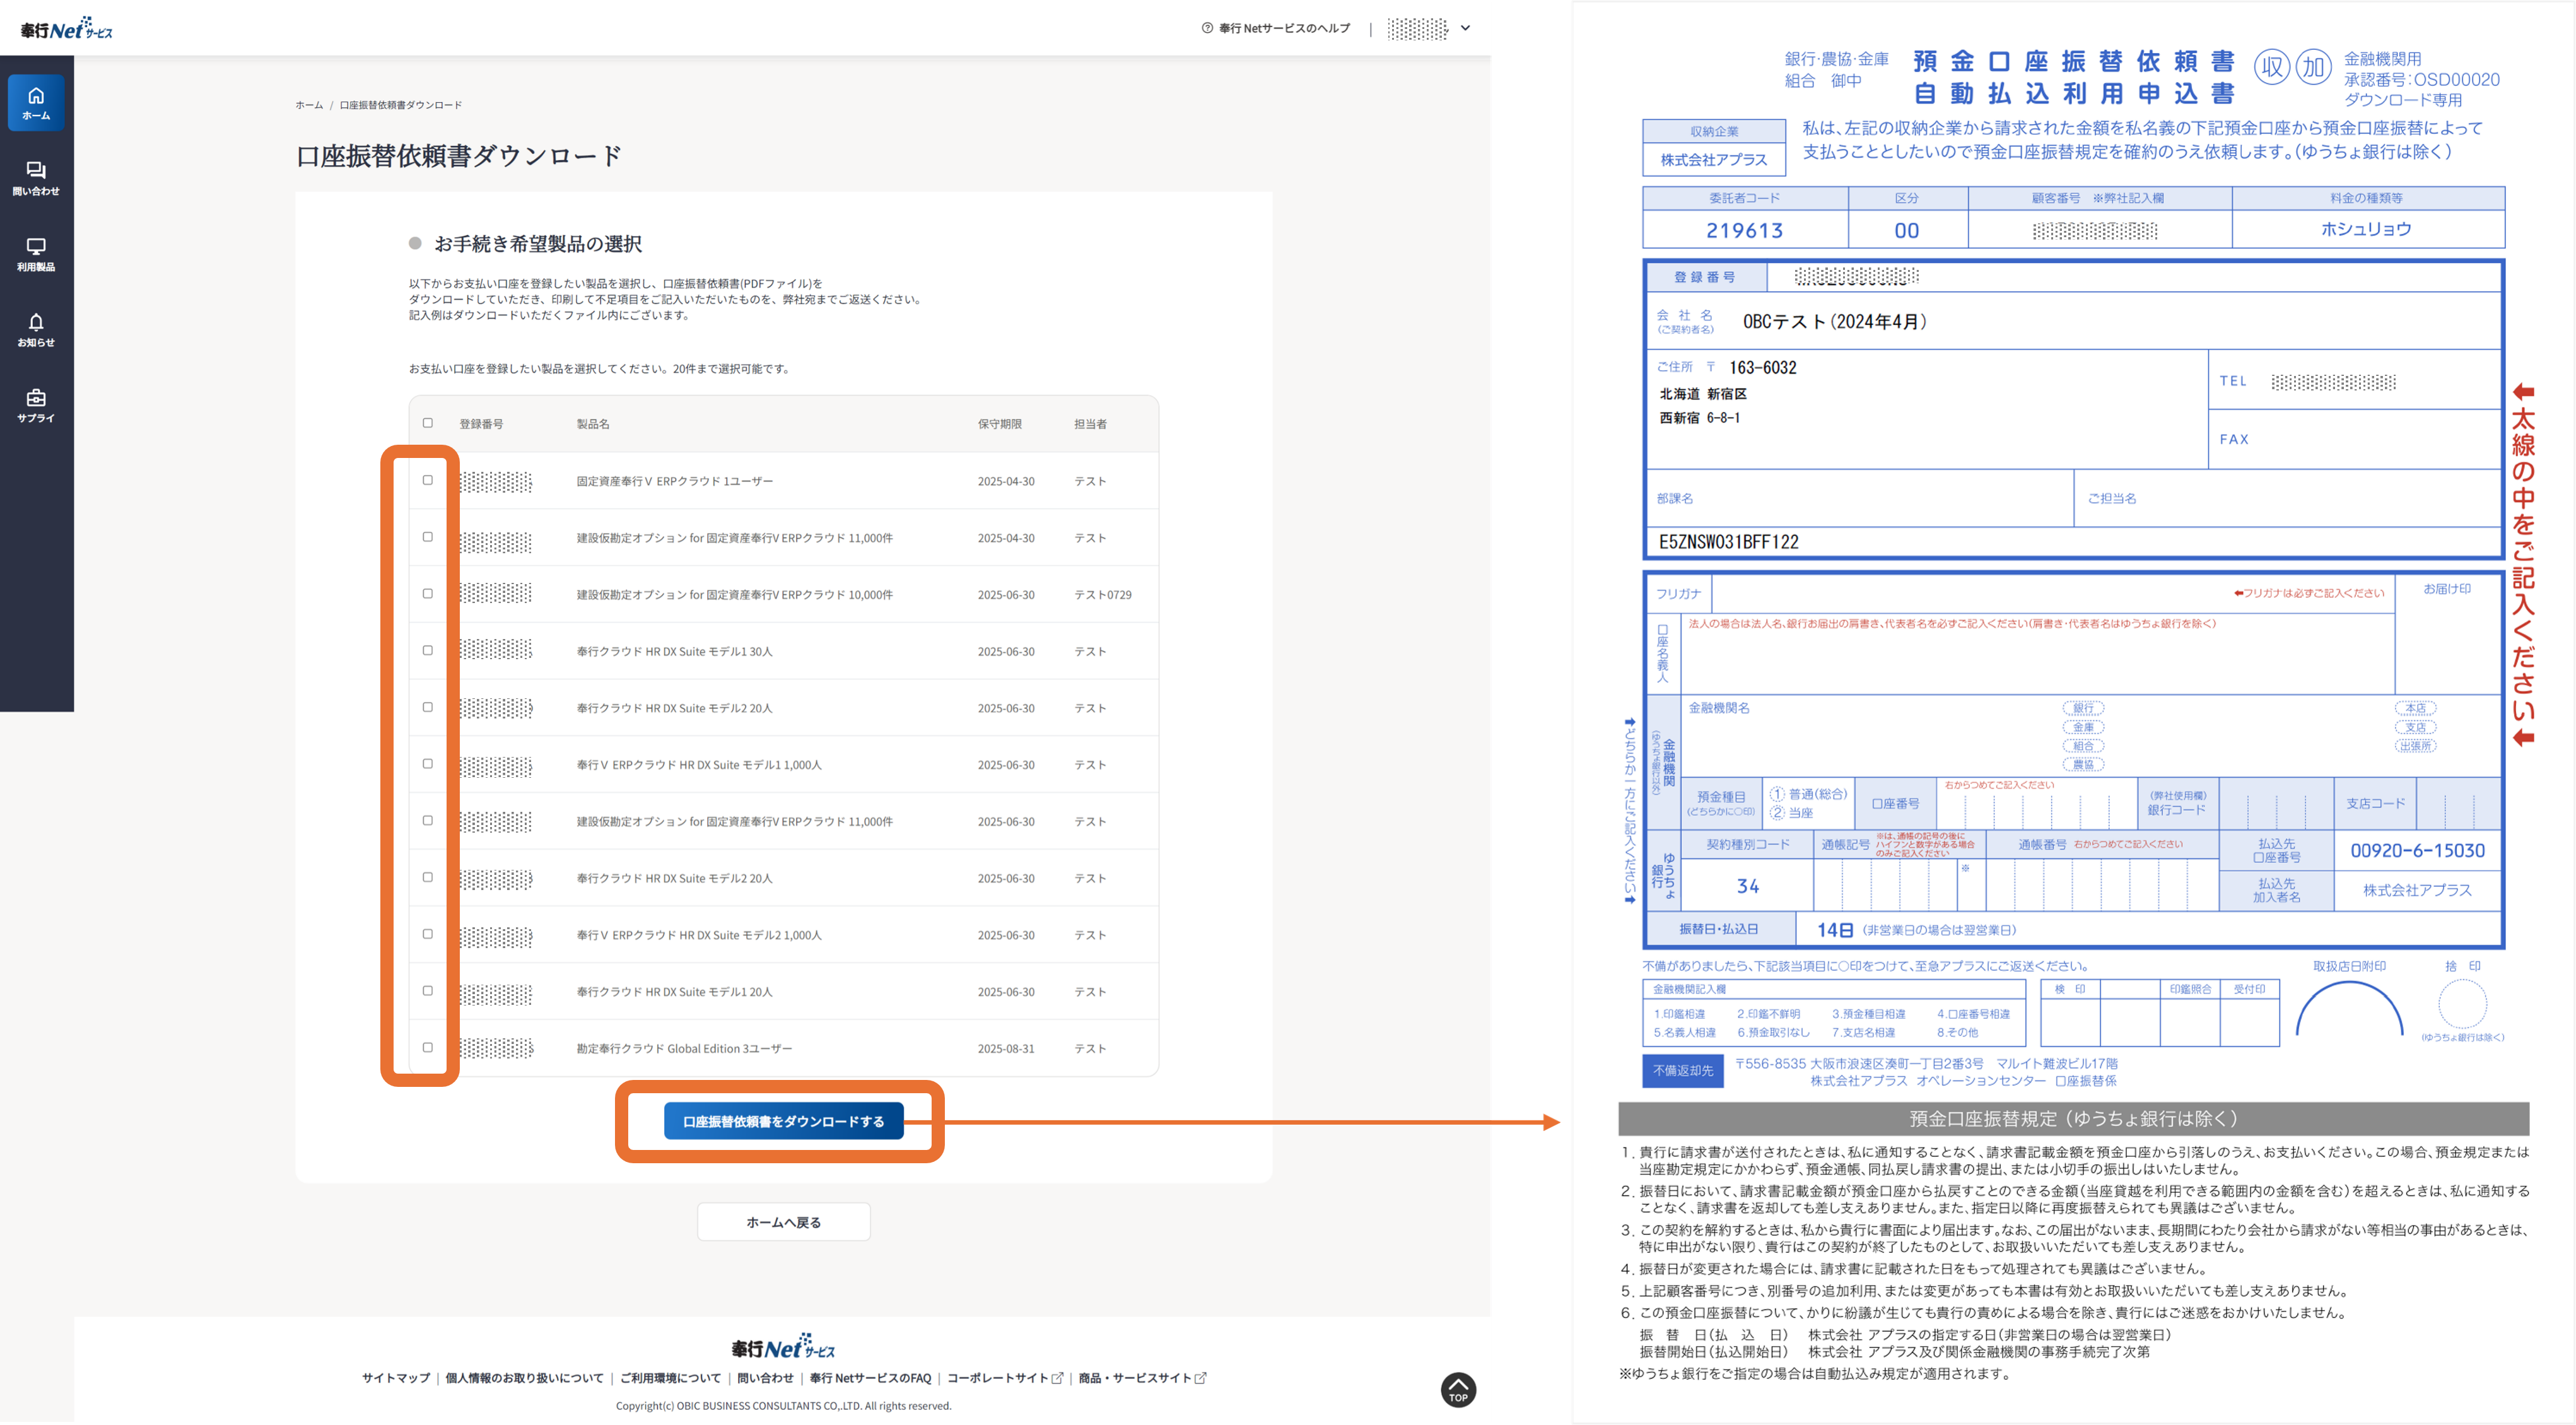Click 振替日 14日 in the form
This screenshot has height=1425, width=2576.
pos(1835,930)
